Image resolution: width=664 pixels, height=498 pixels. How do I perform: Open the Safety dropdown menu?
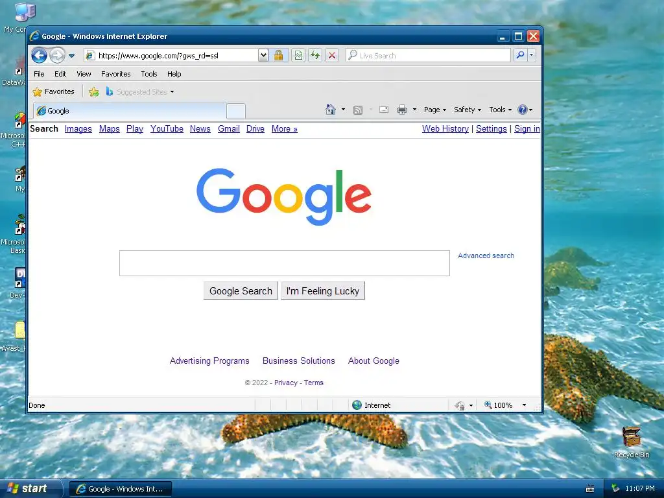(x=468, y=110)
